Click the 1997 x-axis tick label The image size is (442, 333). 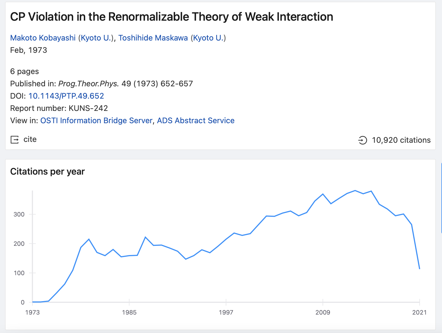click(226, 312)
